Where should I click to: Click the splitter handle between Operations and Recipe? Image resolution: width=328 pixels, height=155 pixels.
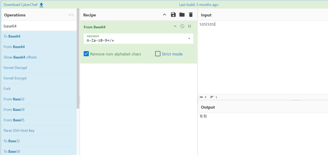point(80,100)
